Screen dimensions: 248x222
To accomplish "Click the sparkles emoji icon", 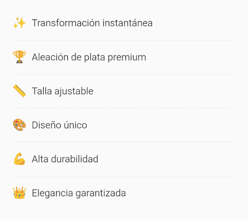I will click(19, 23).
